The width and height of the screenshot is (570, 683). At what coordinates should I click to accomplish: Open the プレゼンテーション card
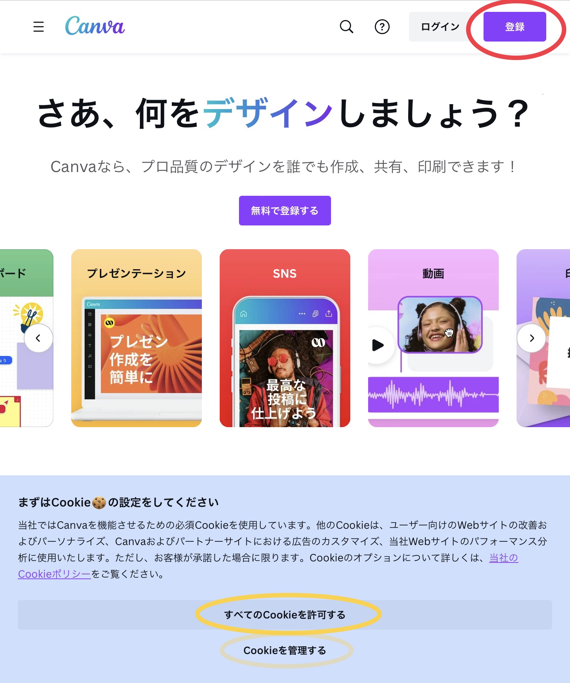tap(137, 338)
